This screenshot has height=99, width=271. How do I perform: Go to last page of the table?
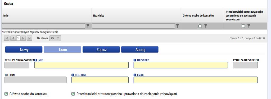(29, 38)
